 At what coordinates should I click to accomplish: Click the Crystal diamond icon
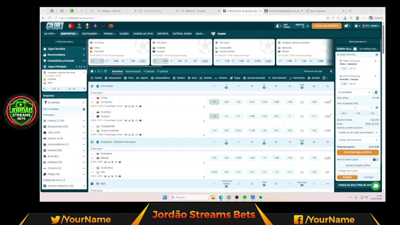[x=213, y=34]
